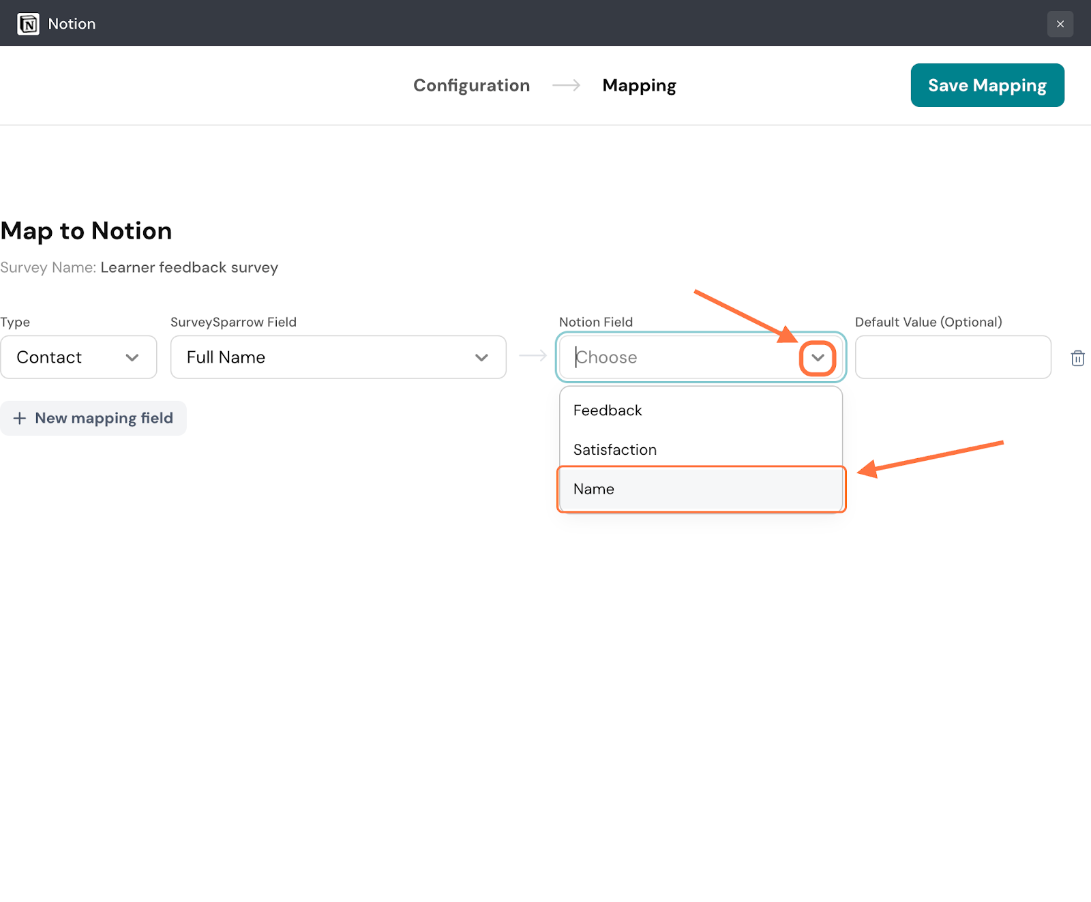Select the Name option in the list
The width and height of the screenshot is (1091, 902).
pyautogui.click(x=594, y=489)
